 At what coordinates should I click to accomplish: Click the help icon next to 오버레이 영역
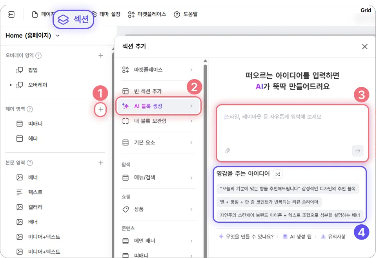38,56
